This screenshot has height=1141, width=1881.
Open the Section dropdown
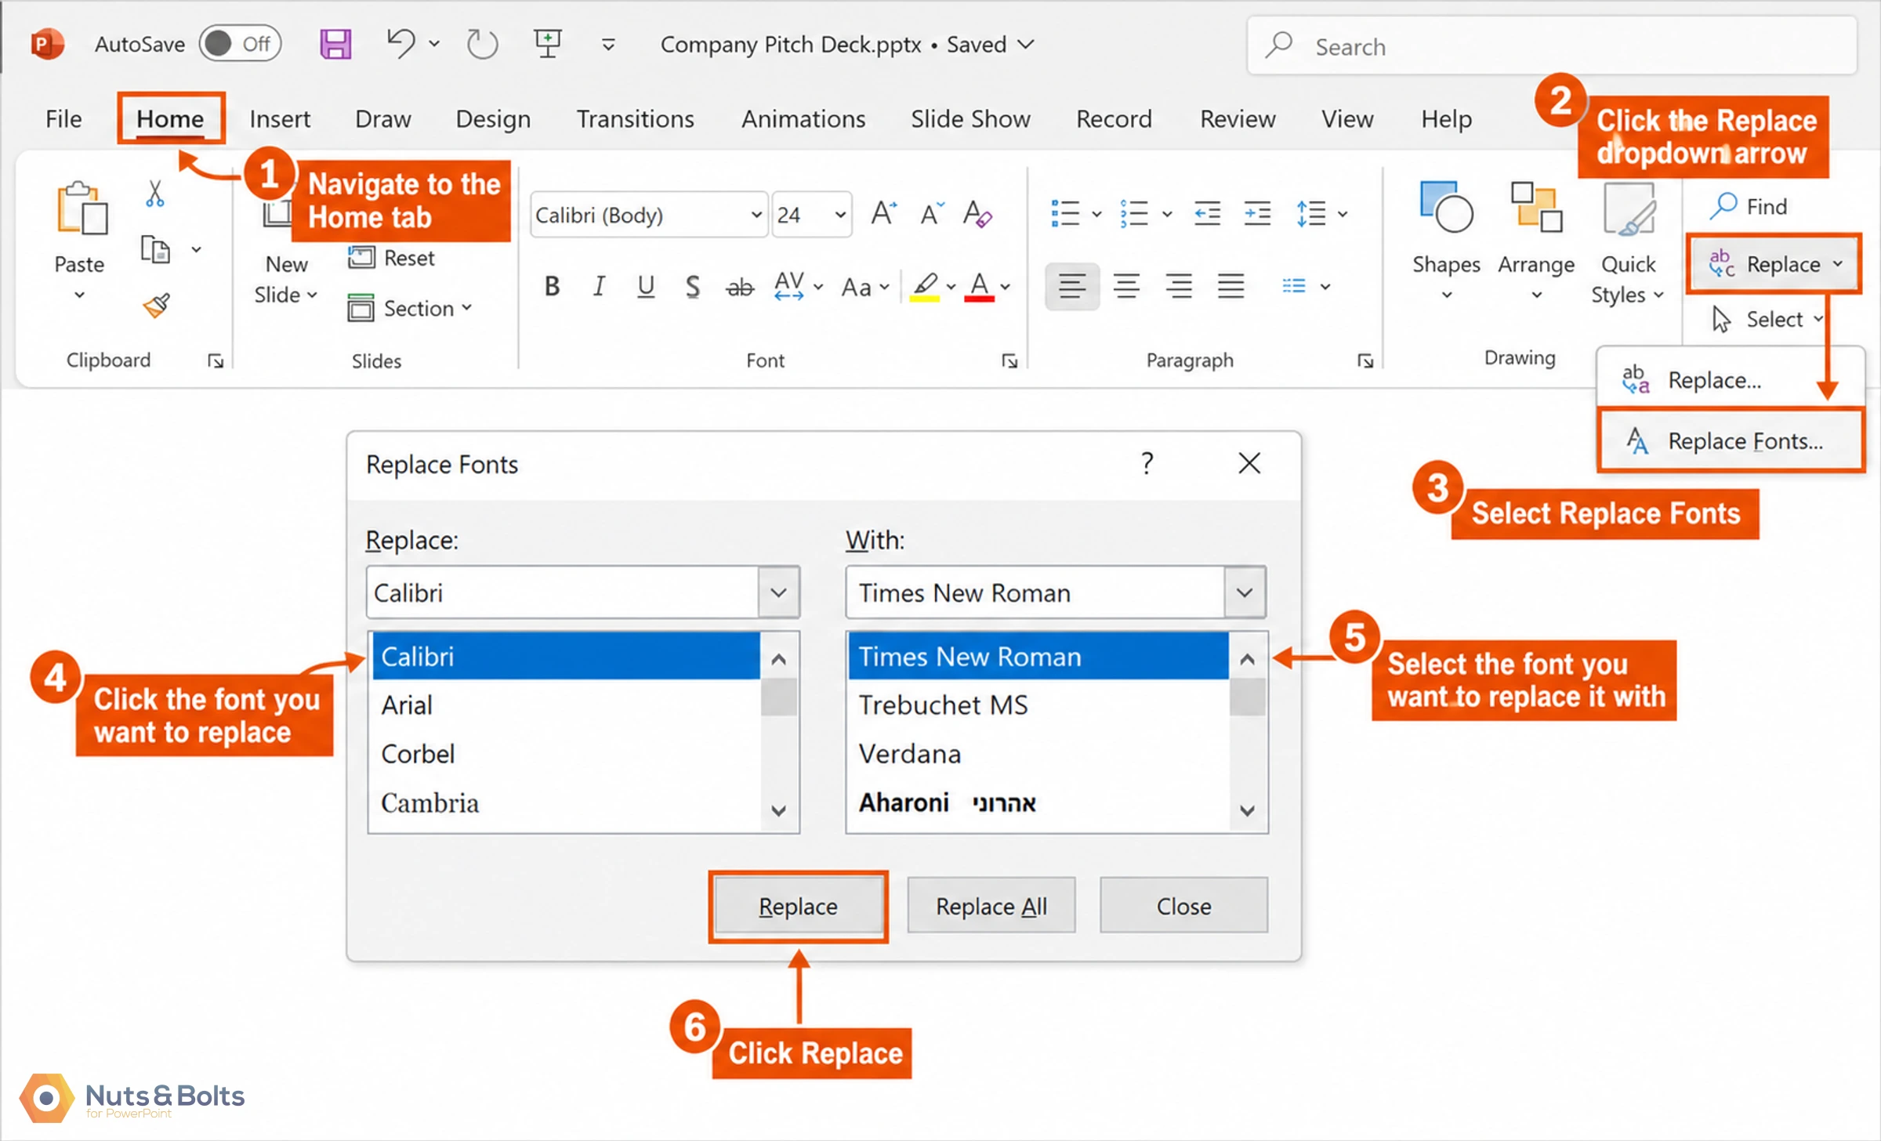(x=409, y=308)
